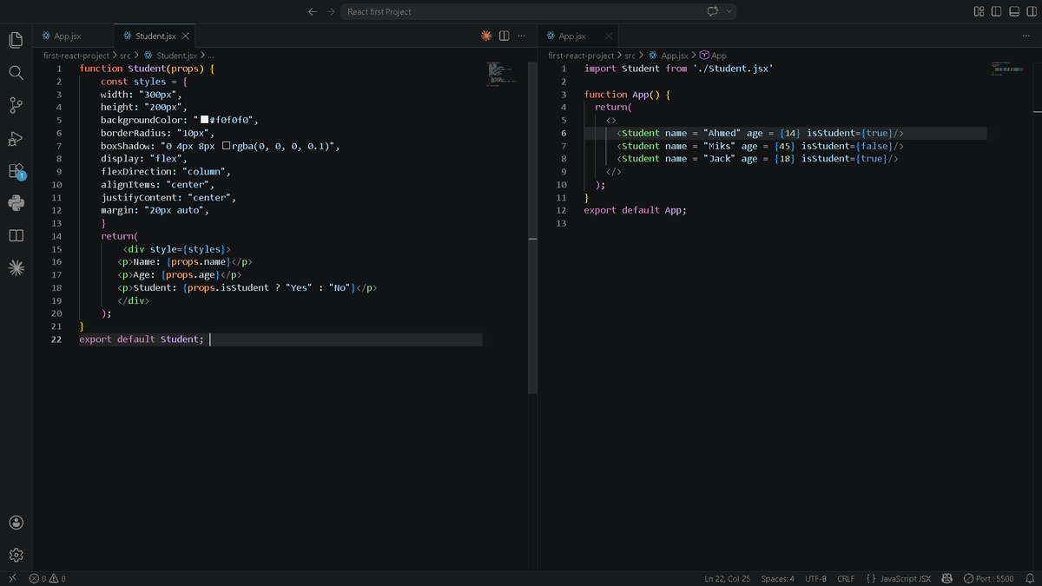Close the Student.jsx tab

click(185, 36)
